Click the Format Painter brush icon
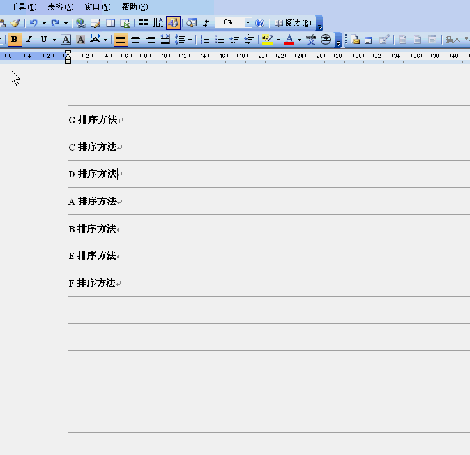The image size is (470, 455). pyautogui.click(x=15, y=23)
